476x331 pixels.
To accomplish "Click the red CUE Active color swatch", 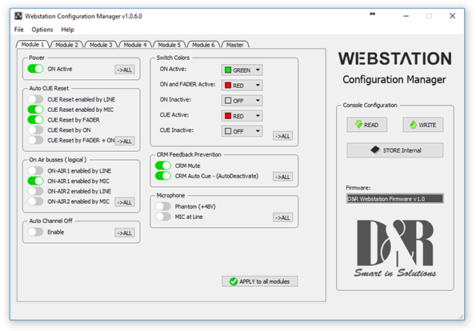I will pyautogui.click(x=228, y=116).
